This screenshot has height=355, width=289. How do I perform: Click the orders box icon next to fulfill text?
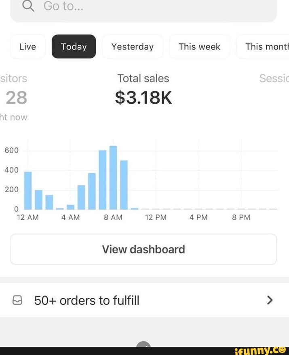click(17, 300)
